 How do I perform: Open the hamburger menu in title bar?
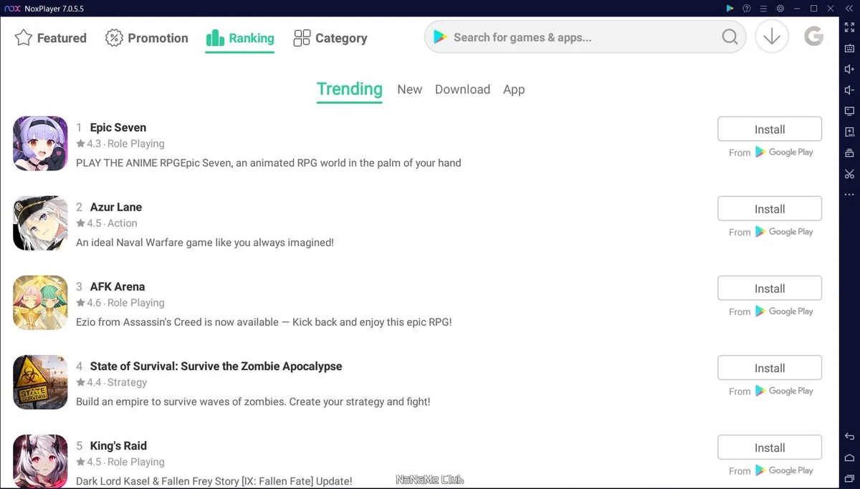(x=763, y=8)
